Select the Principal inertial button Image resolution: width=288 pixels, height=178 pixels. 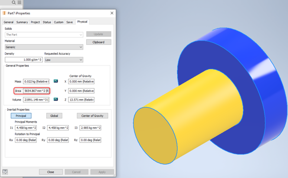21,116
